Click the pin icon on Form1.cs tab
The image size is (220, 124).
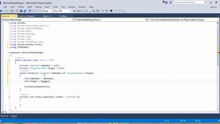pyautogui.click(x=13, y=16)
